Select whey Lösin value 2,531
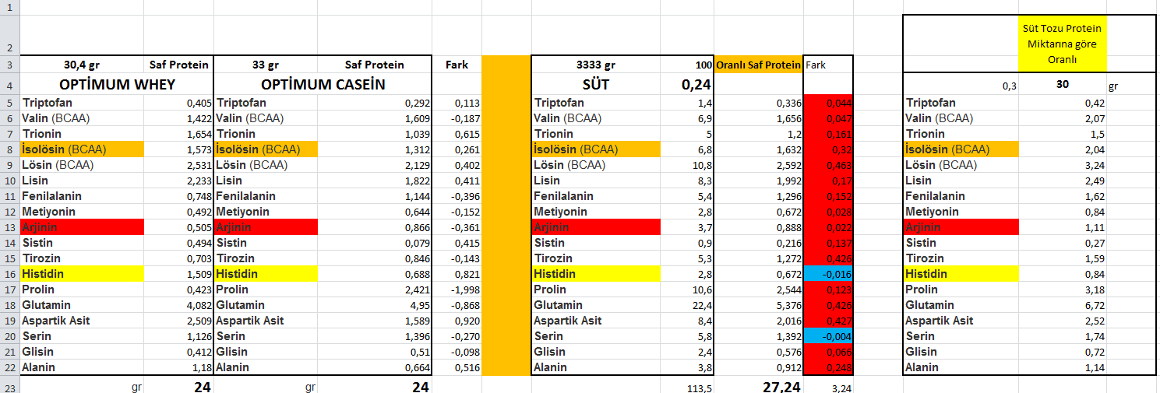Viewport: 1160px width, 393px height. (178, 165)
